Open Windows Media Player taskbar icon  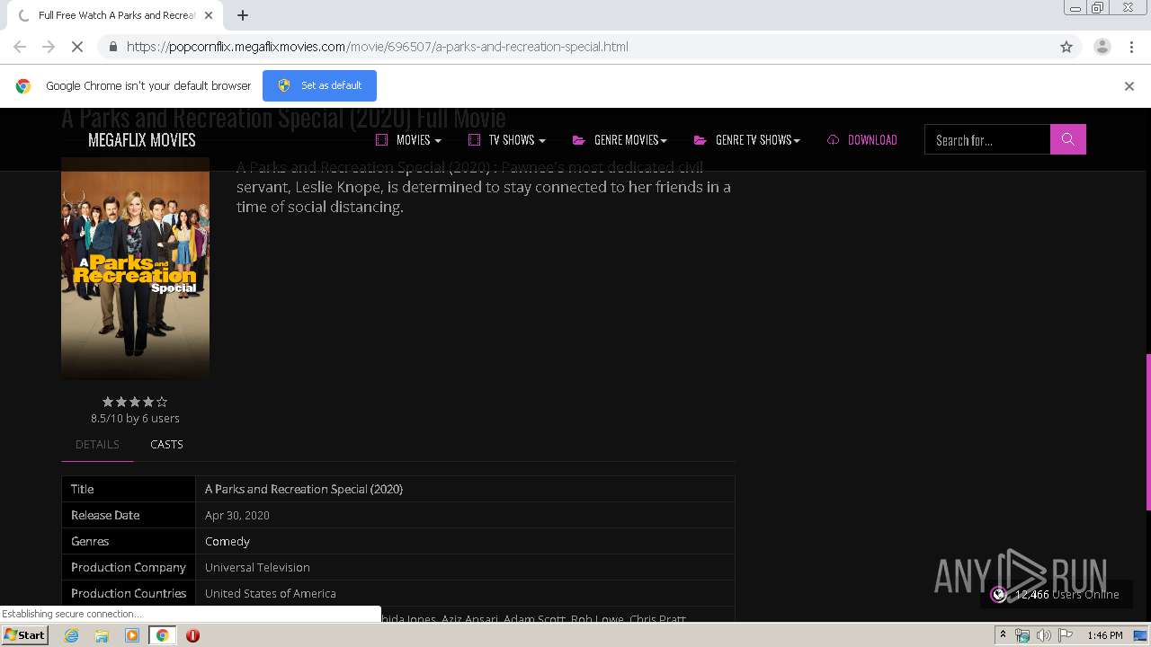click(132, 635)
